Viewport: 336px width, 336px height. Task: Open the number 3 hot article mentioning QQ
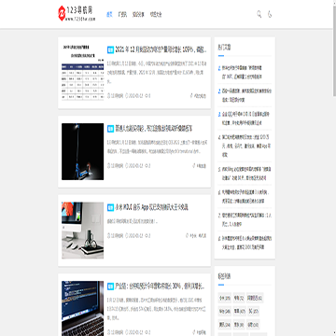pos(245,119)
